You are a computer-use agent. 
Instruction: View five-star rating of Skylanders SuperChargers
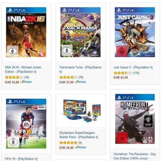68,143
